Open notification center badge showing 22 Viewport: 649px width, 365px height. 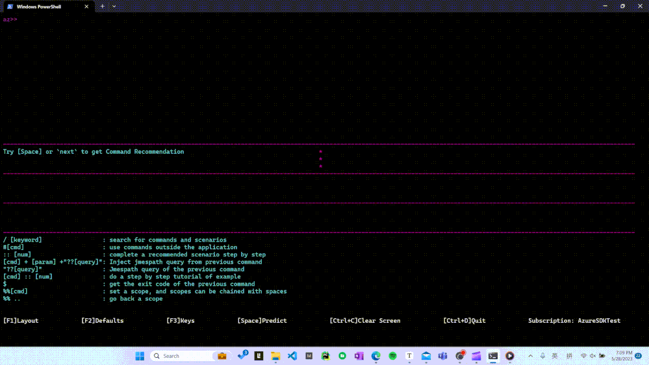point(638,356)
